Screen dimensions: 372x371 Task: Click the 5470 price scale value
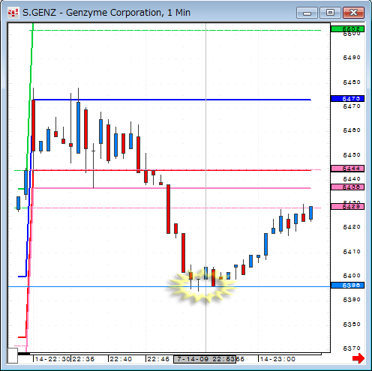point(352,106)
